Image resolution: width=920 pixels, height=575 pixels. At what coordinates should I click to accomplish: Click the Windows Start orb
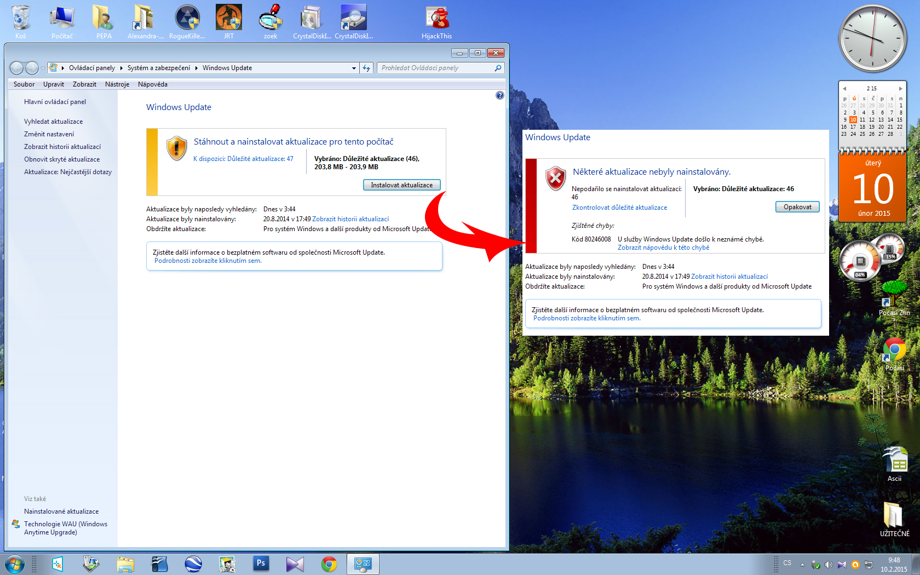click(14, 564)
